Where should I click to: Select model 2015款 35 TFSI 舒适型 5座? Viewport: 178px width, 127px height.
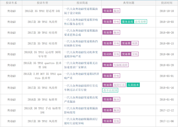point(42,11)
